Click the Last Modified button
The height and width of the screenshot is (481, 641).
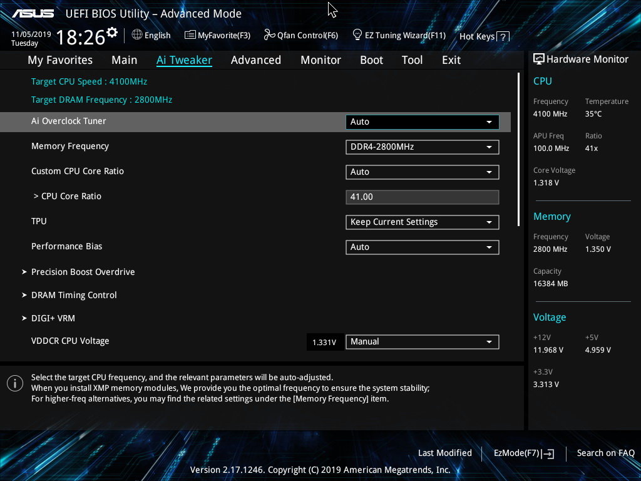445,453
